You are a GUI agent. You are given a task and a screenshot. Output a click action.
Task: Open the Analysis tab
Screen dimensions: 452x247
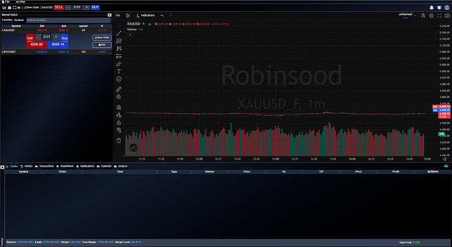(x=121, y=166)
